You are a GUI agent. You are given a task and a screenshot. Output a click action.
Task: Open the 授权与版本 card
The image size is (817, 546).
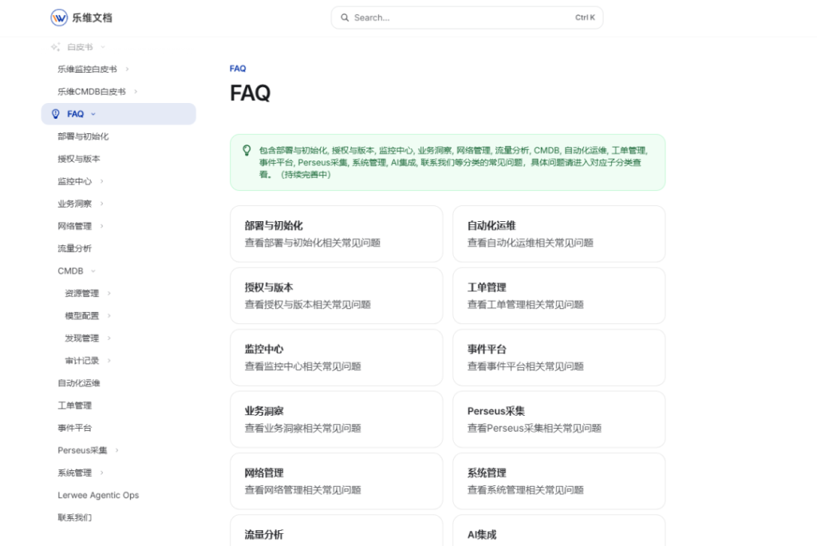(336, 295)
